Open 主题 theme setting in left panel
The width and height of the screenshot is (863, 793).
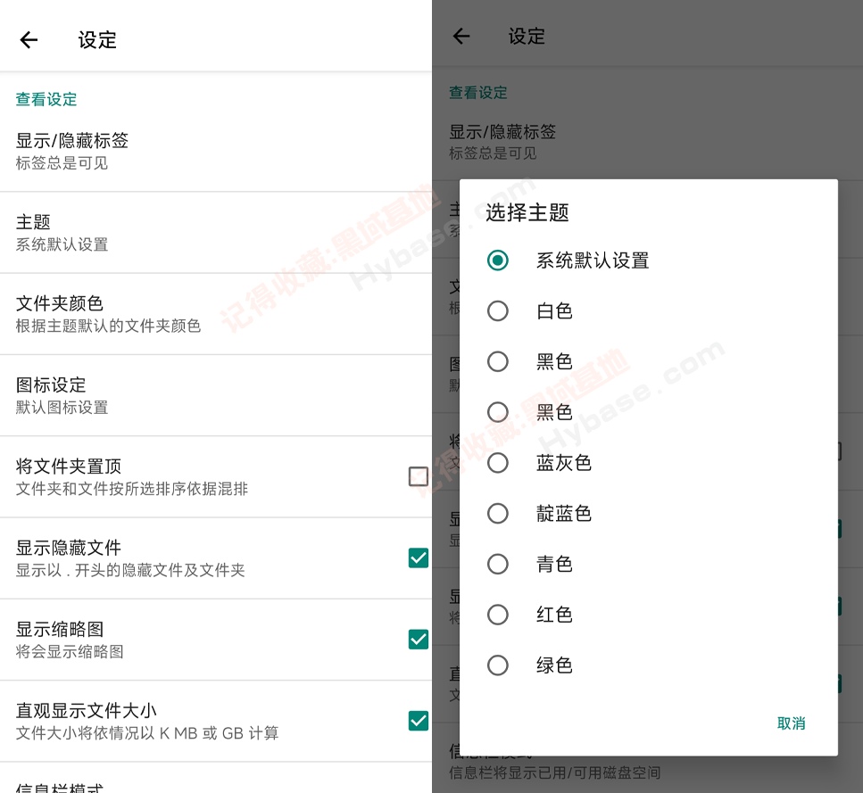(216, 233)
